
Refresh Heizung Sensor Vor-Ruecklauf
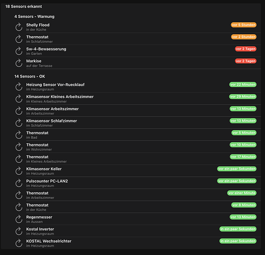[19, 87]
